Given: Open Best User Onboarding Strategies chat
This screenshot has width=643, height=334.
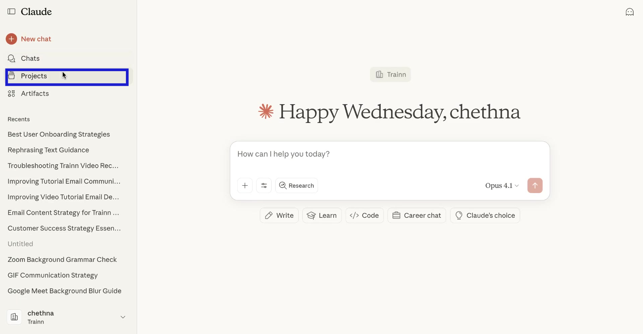Looking at the screenshot, I should (59, 134).
